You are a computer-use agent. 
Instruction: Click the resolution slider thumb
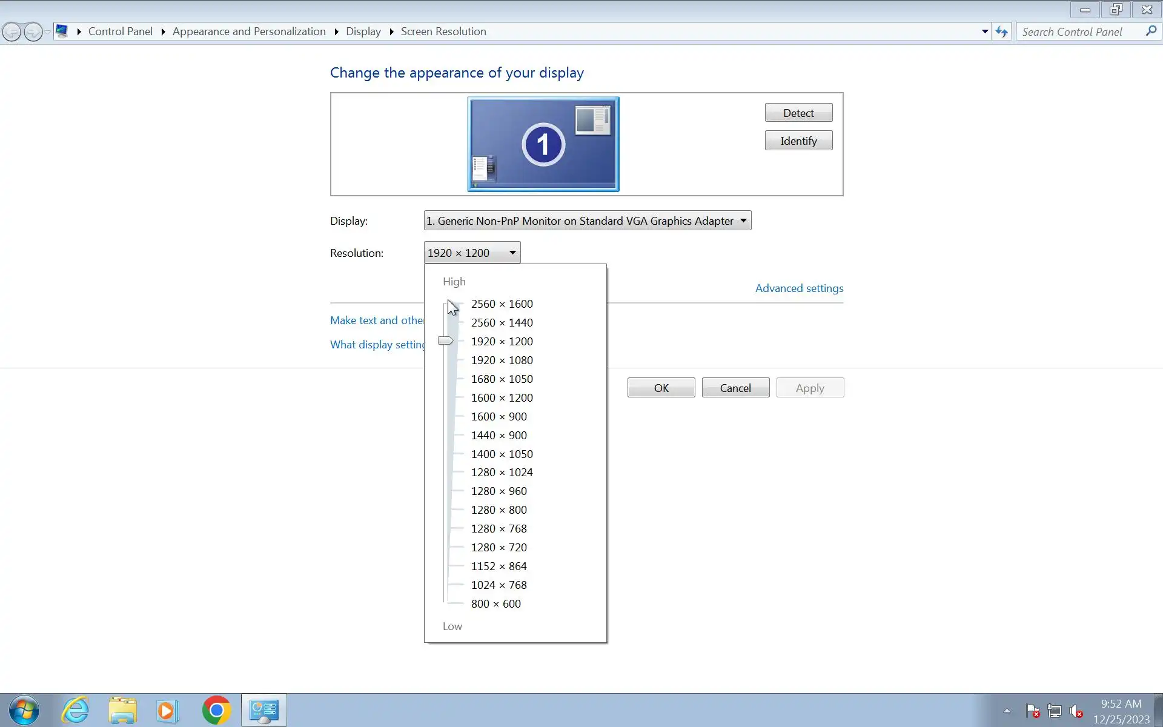(446, 341)
